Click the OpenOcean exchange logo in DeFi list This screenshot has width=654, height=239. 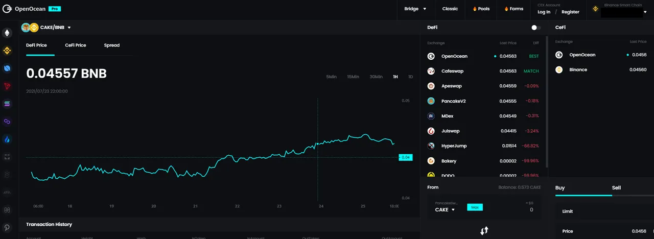pyautogui.click(x=431, y=56)
